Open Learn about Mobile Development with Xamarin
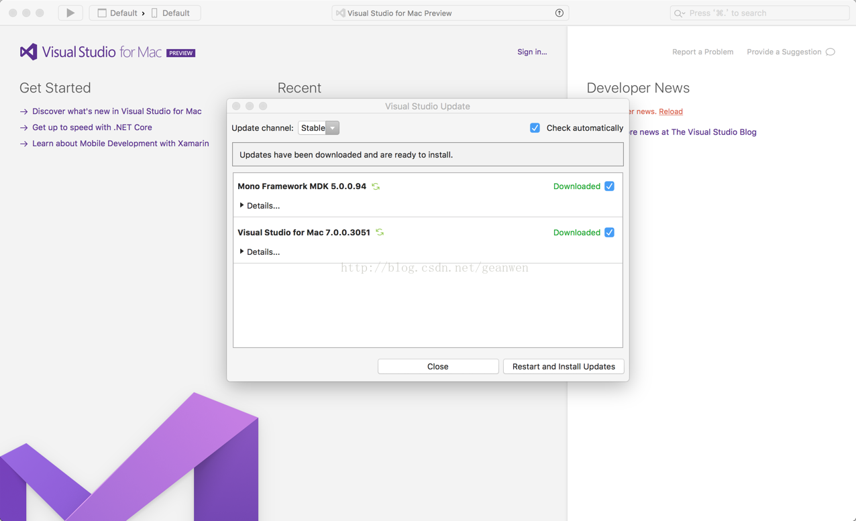The height and width of the screenshot is (521, 856). point(121,143)
